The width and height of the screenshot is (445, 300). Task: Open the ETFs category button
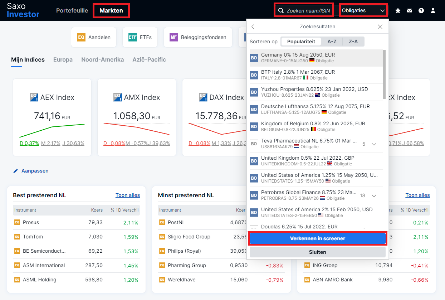pos(140,37)
